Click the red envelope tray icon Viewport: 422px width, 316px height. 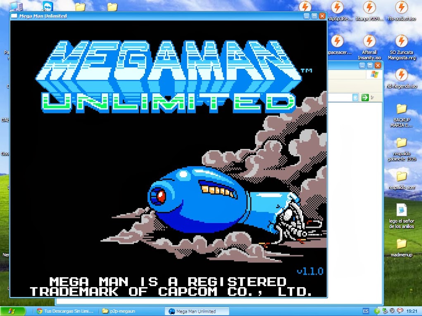click(x=400, y=311)
